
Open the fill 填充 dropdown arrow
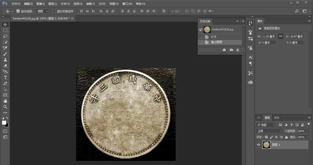(x=308, y=137)
